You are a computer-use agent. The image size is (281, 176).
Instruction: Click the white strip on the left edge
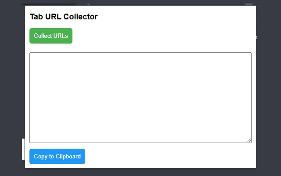click(23, 149)
